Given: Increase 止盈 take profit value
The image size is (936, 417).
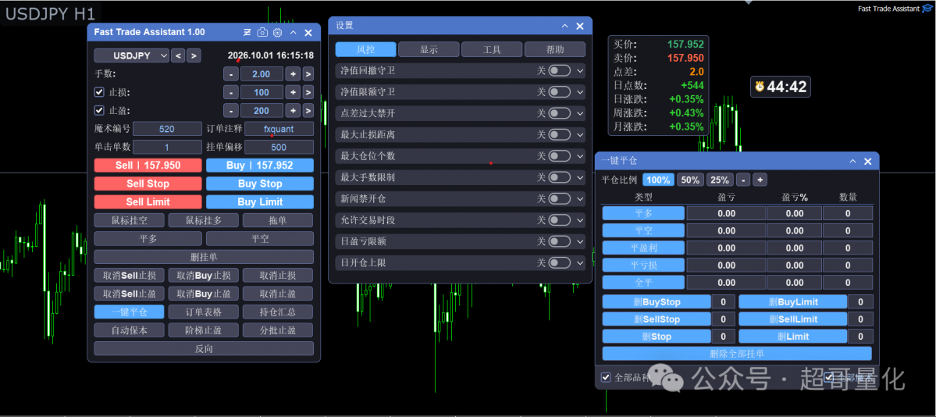Looking at the screenshot, I should 293,111.
